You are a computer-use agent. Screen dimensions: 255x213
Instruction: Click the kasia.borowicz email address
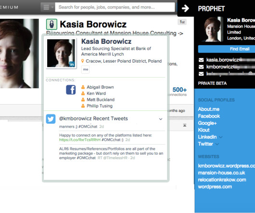tap(230, 60)
